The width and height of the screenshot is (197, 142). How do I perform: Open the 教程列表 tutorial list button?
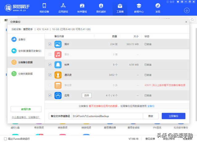[26, 109]
